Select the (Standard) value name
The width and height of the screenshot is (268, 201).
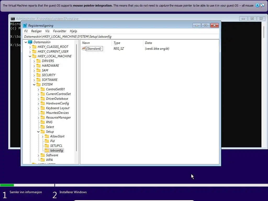coord(94,49)
